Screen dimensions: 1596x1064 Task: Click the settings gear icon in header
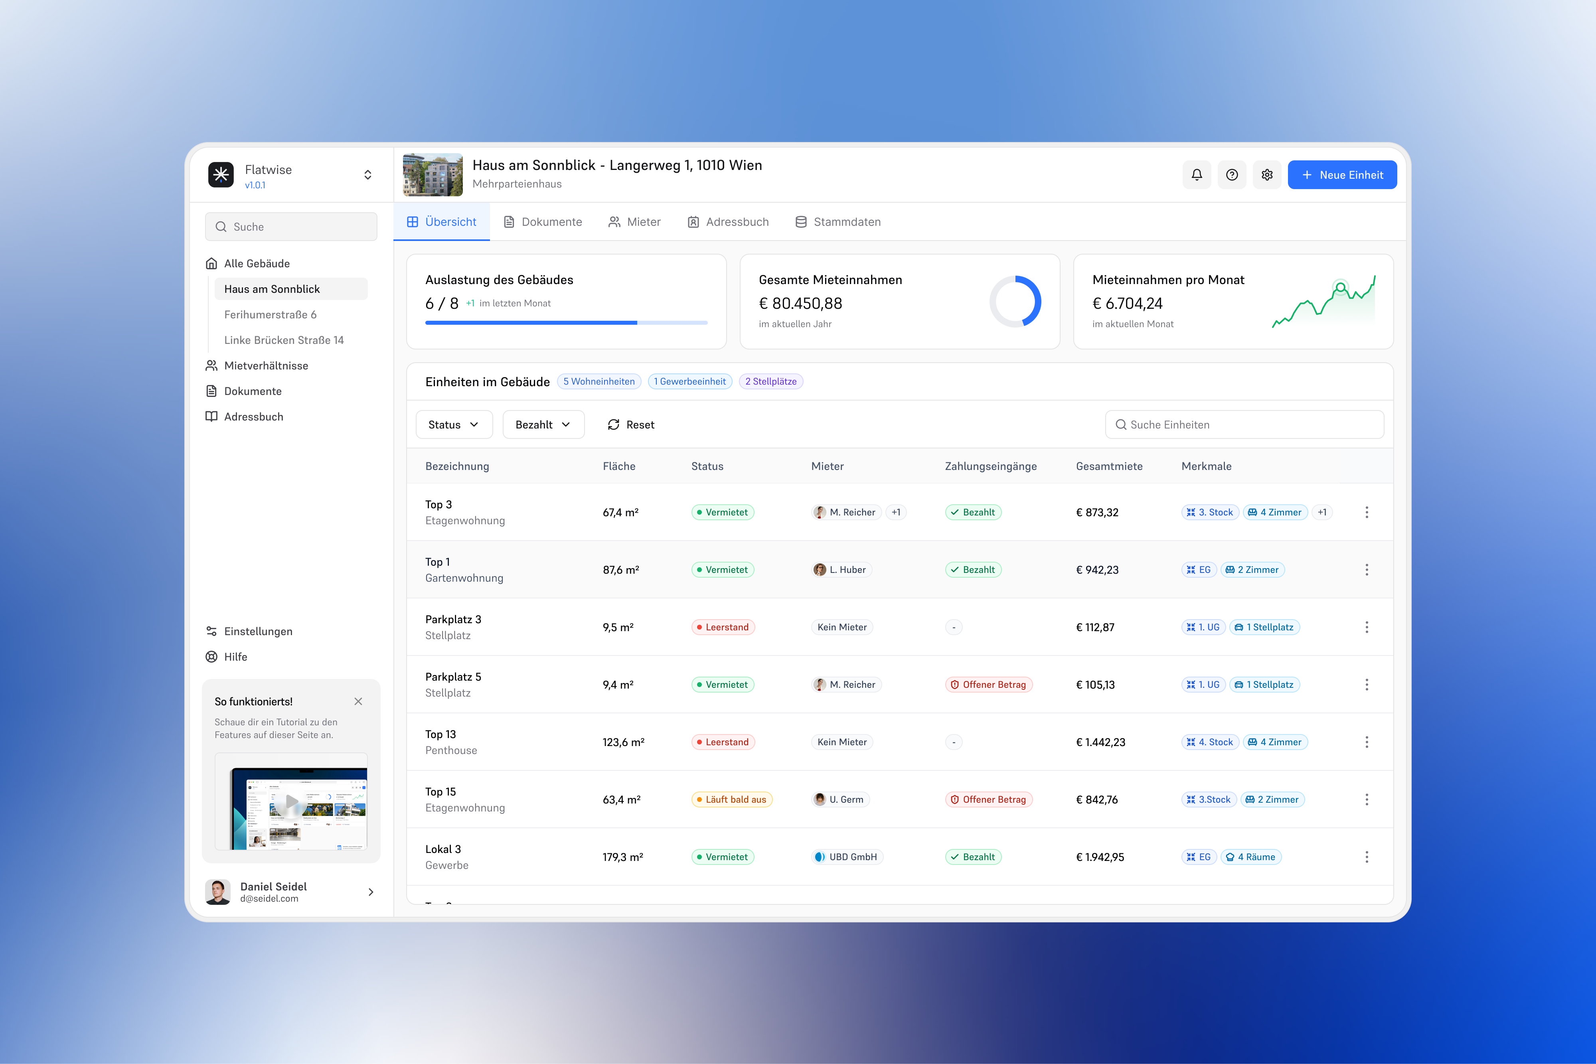click(1267, 174)
